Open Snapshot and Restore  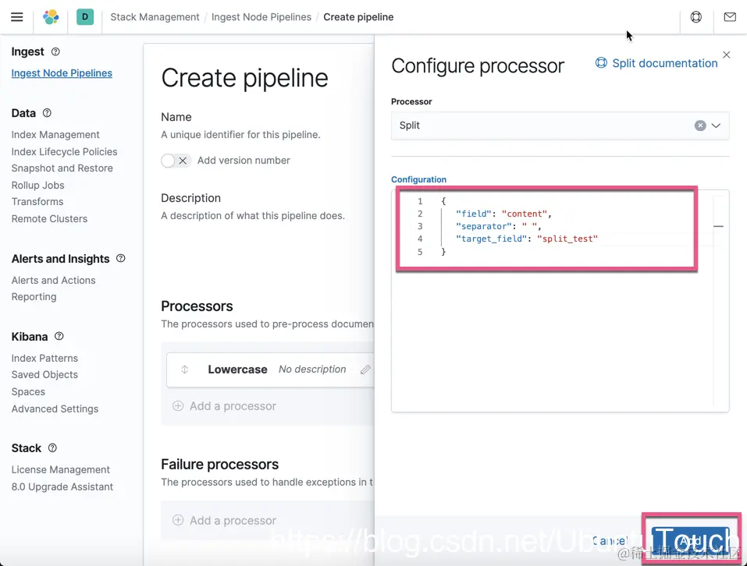pos(62,168)
